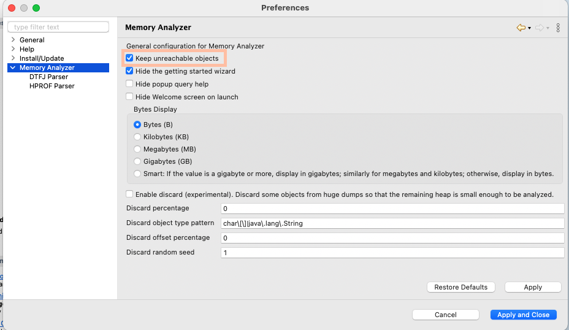Screen dimensions: 569x330
Task: Click Discard offset percentage field
Action: 392,238
